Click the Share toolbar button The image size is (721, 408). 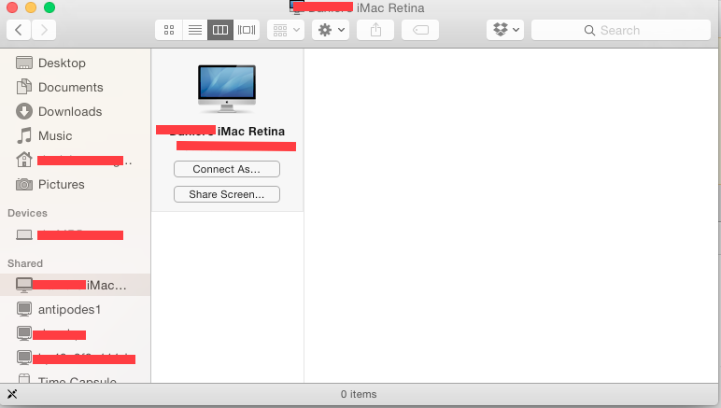[375, 30]
